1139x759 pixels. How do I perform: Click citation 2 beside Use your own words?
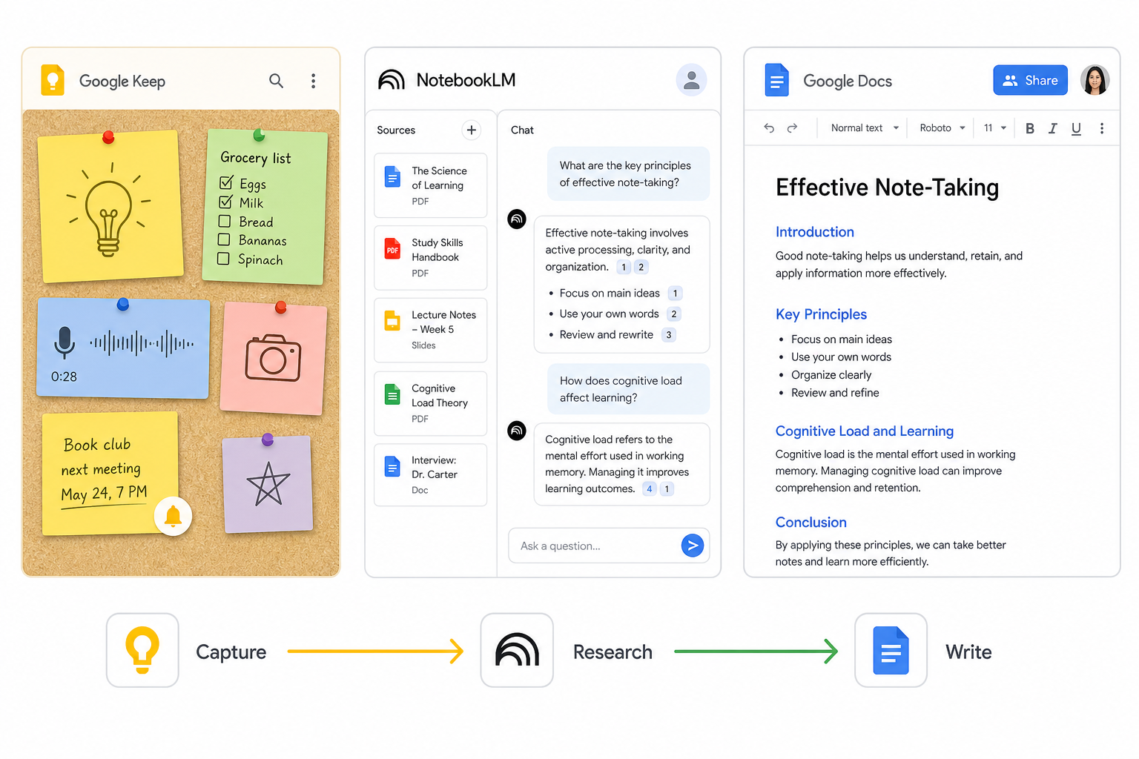(673, 314)
